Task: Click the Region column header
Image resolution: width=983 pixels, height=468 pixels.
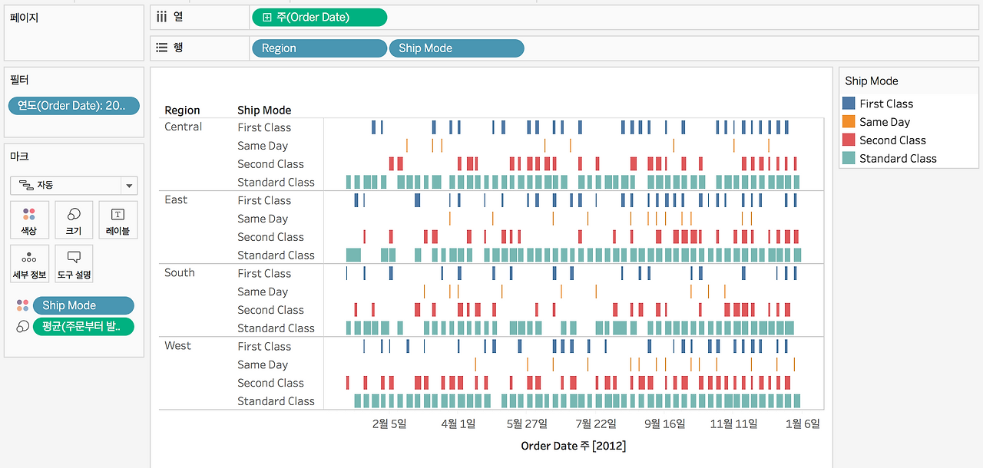Action: point(182,110)
